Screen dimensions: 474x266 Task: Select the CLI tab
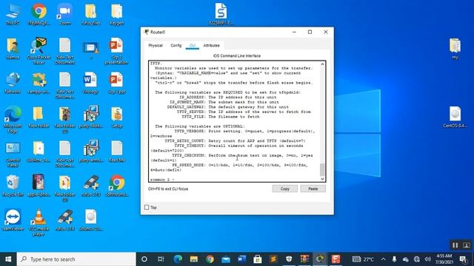[193, 46]
